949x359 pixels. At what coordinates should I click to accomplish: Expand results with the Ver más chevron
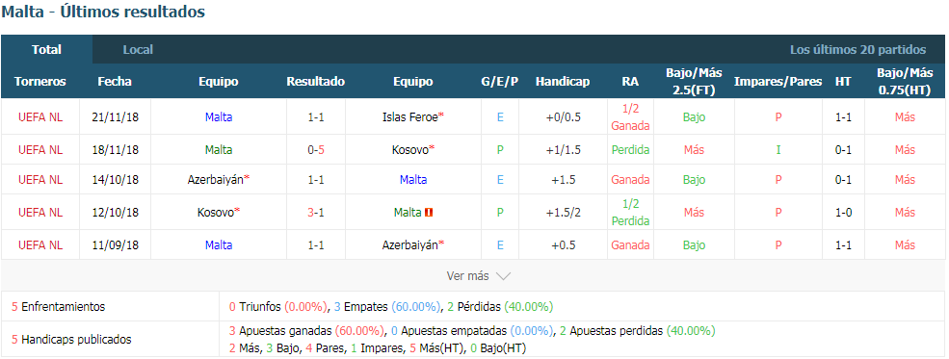503,276
